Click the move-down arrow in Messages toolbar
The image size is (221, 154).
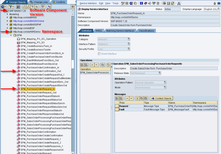pos(131,98)
